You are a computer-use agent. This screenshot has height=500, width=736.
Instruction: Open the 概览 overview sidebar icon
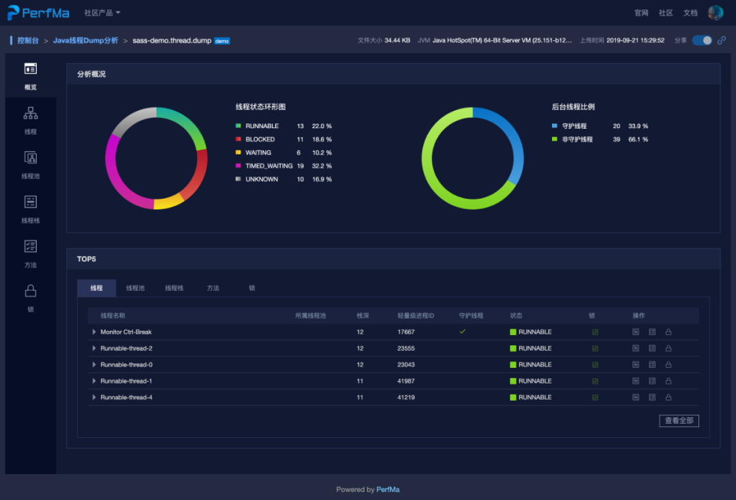point(31,69)
